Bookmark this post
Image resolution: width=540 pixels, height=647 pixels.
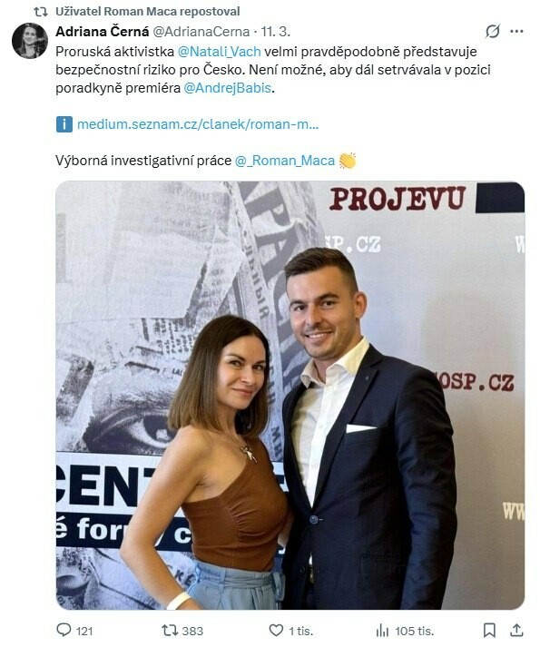click(x=489, y=630)
